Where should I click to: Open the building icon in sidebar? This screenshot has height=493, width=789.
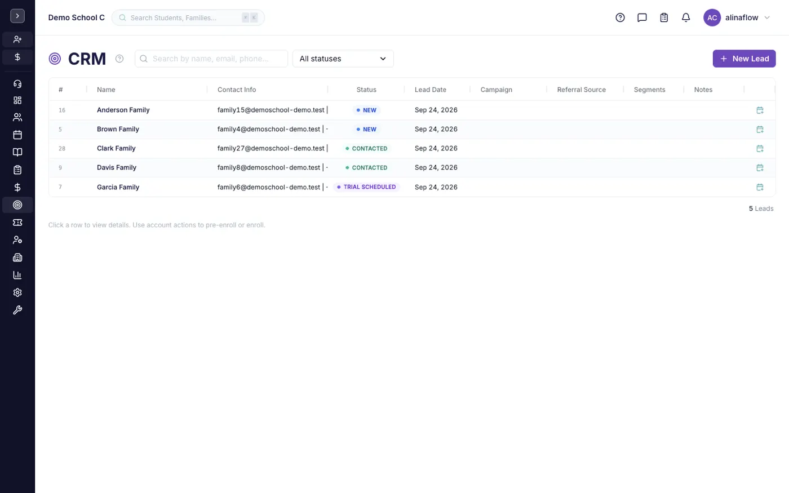pos(17,257)
